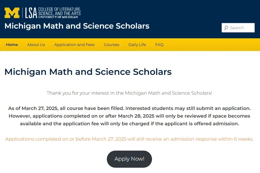Click the University of Michigan text in logo
This screenshot has width=260, height=173.
click(58, 17)
